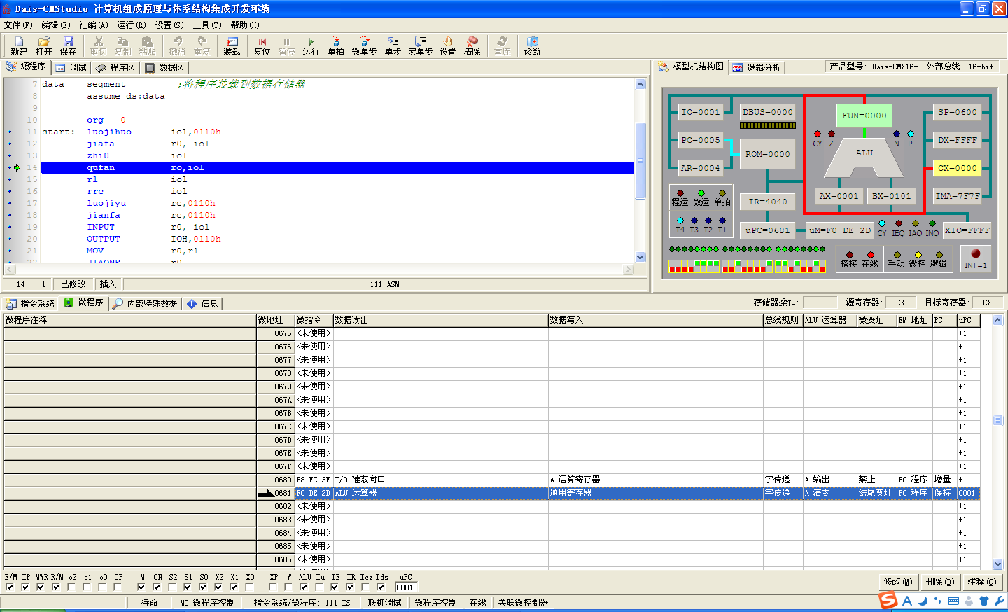Enable the S2 checkbox
The height and width of the screenshot is (612, 1008).
coord(172,587)
